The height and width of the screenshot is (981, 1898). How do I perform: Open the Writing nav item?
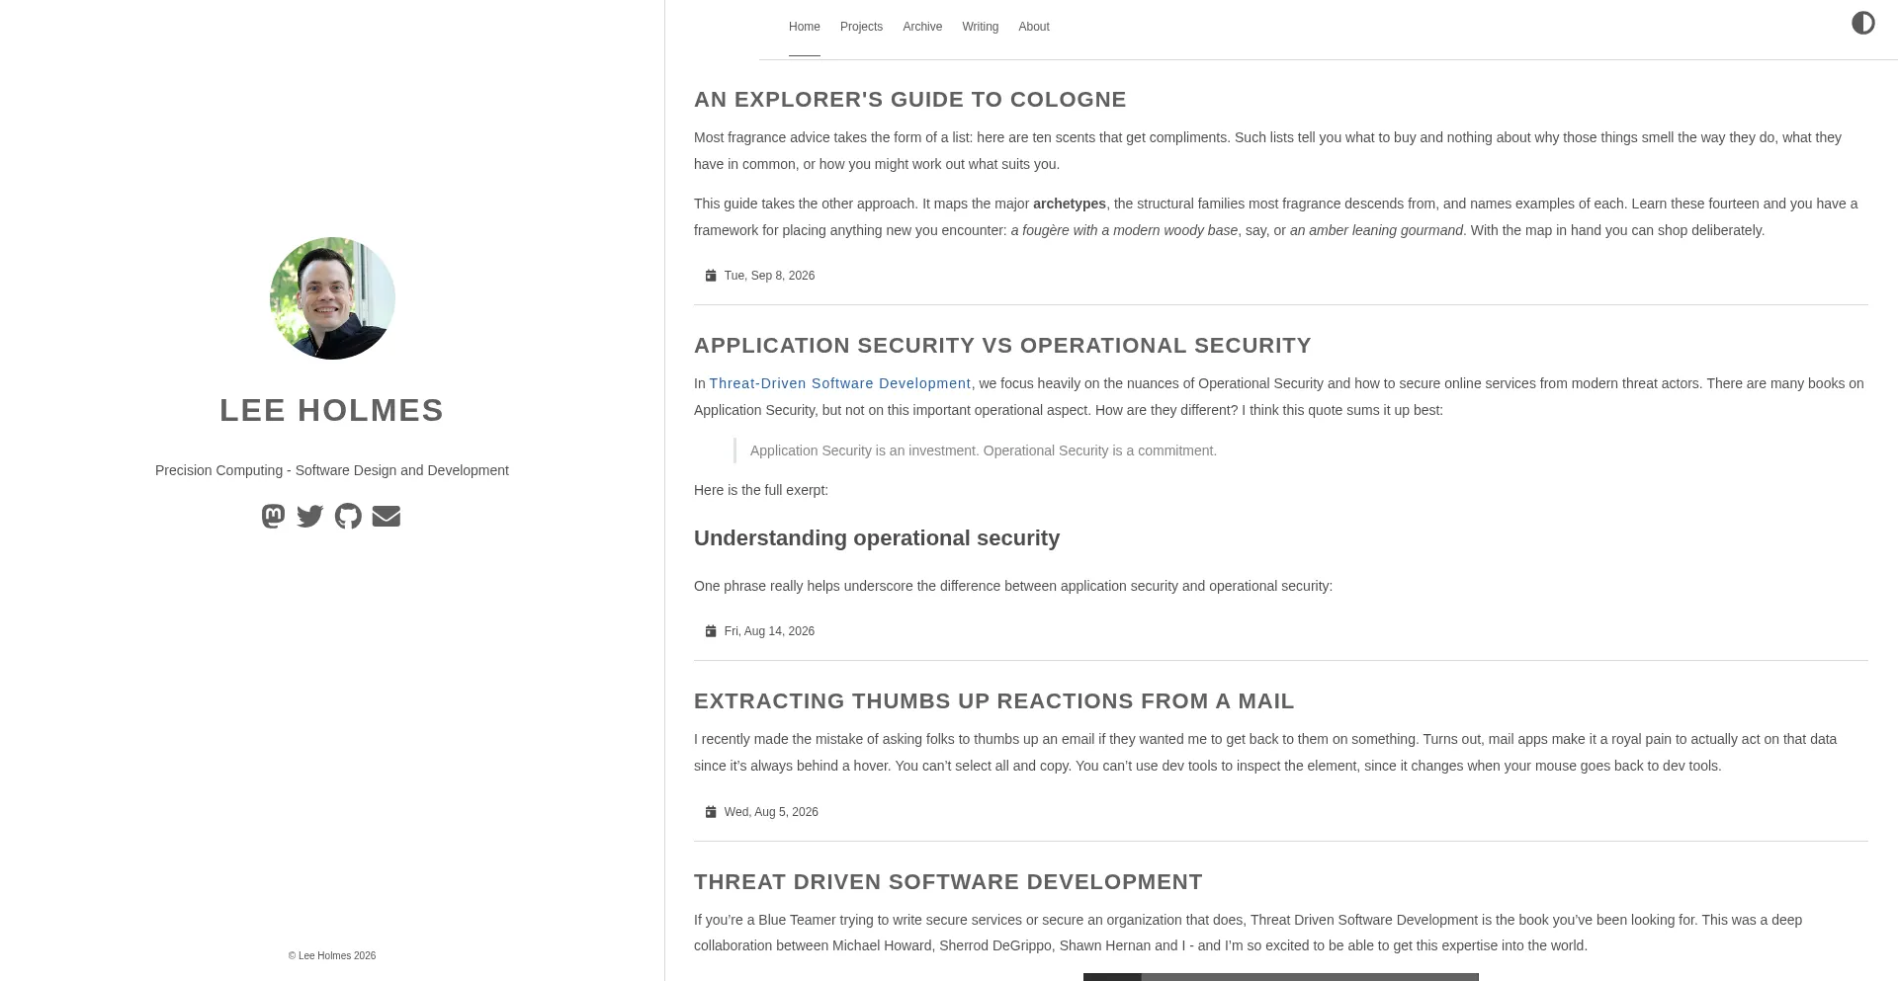pyautogui.click(x=981, y=27)
